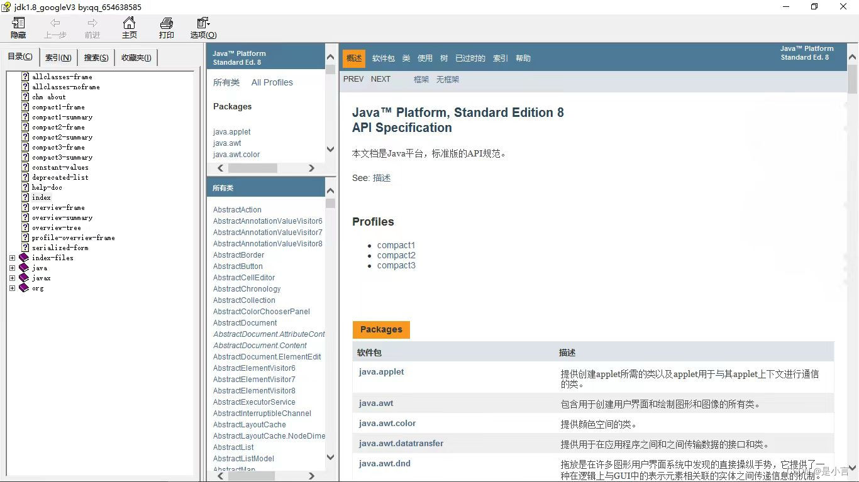Open the AbstractListModel class link

(x=243, y=459)
